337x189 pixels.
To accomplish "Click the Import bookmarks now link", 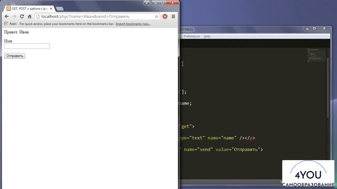I will 133,24.
